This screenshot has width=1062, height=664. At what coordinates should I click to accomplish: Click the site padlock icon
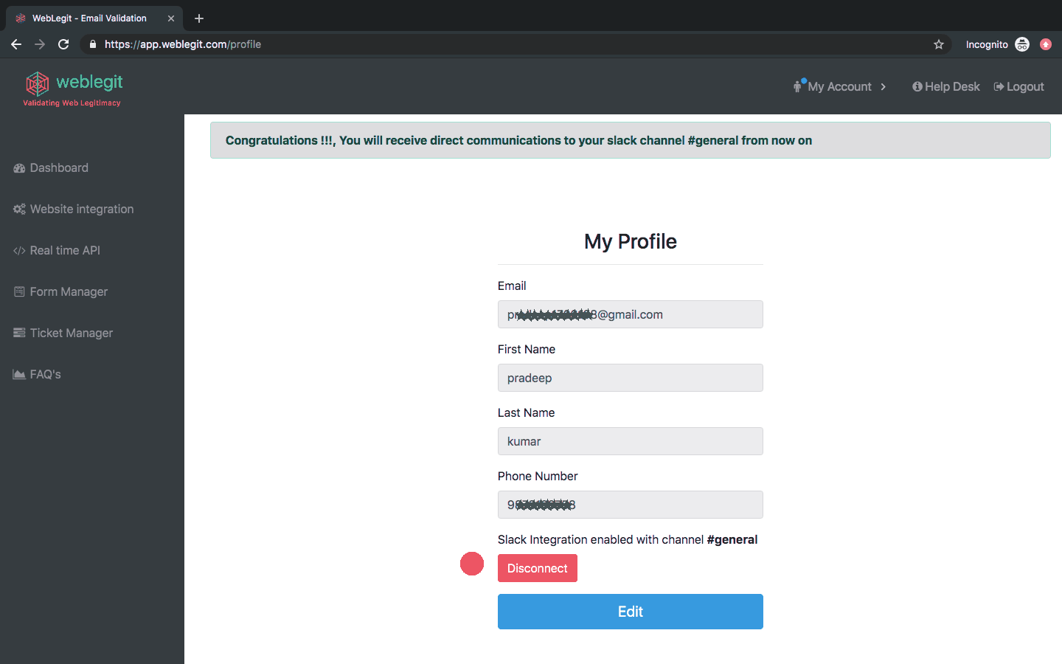point(93,44)
